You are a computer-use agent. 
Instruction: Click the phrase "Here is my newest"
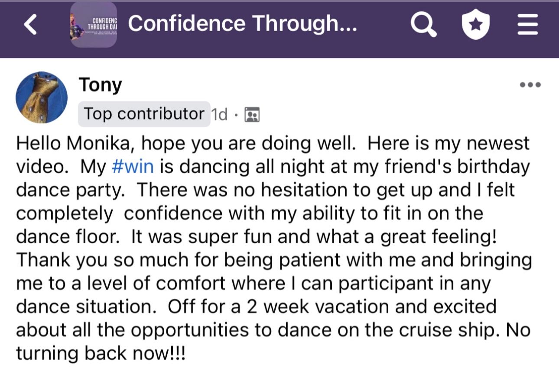[x=448, y=143]
